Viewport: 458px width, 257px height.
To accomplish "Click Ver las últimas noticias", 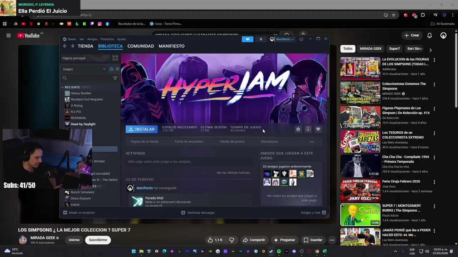I will coord(233,173).
